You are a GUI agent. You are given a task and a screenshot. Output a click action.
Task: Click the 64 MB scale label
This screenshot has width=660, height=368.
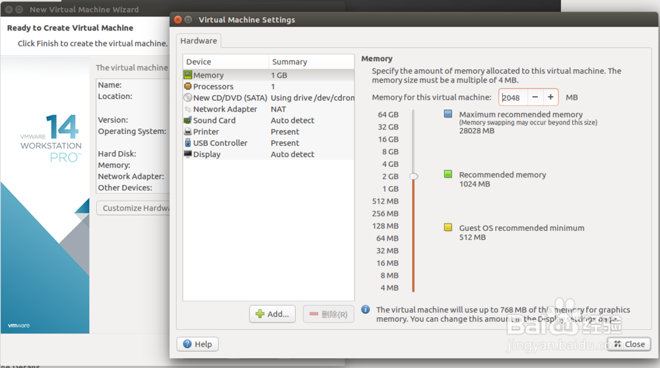[387, 239]
